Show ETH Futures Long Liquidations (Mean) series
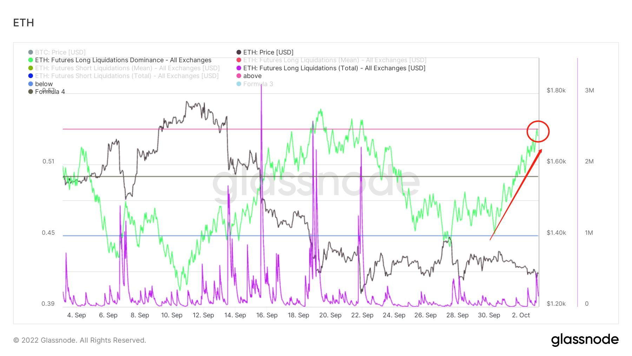632x356 pixels. [331, 60]
